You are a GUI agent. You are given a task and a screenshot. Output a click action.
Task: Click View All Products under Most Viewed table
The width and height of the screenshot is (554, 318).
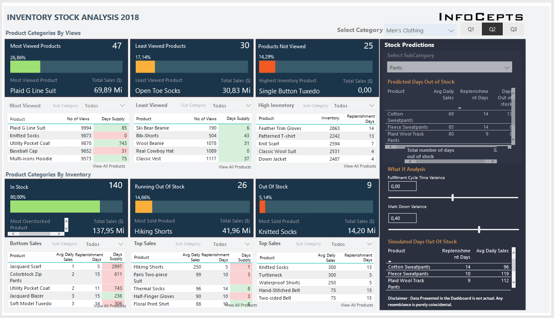tap(110, 166)
